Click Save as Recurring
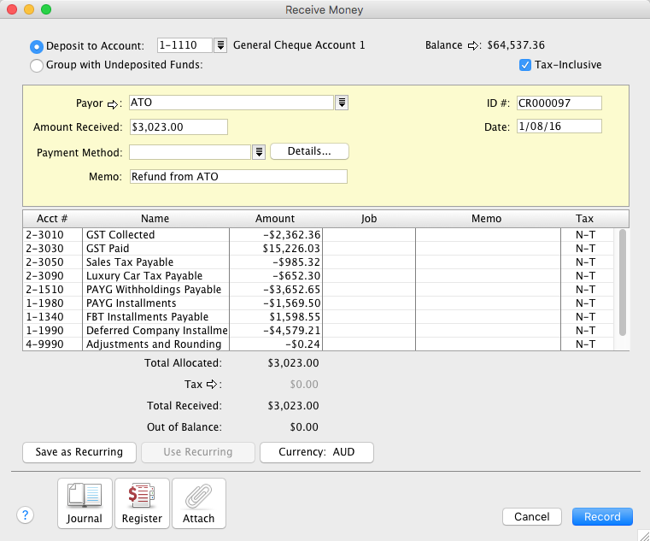 (79, 452)
